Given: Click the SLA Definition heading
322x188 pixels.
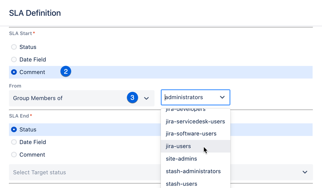Looking at the screenshot, I should [34, 13].
